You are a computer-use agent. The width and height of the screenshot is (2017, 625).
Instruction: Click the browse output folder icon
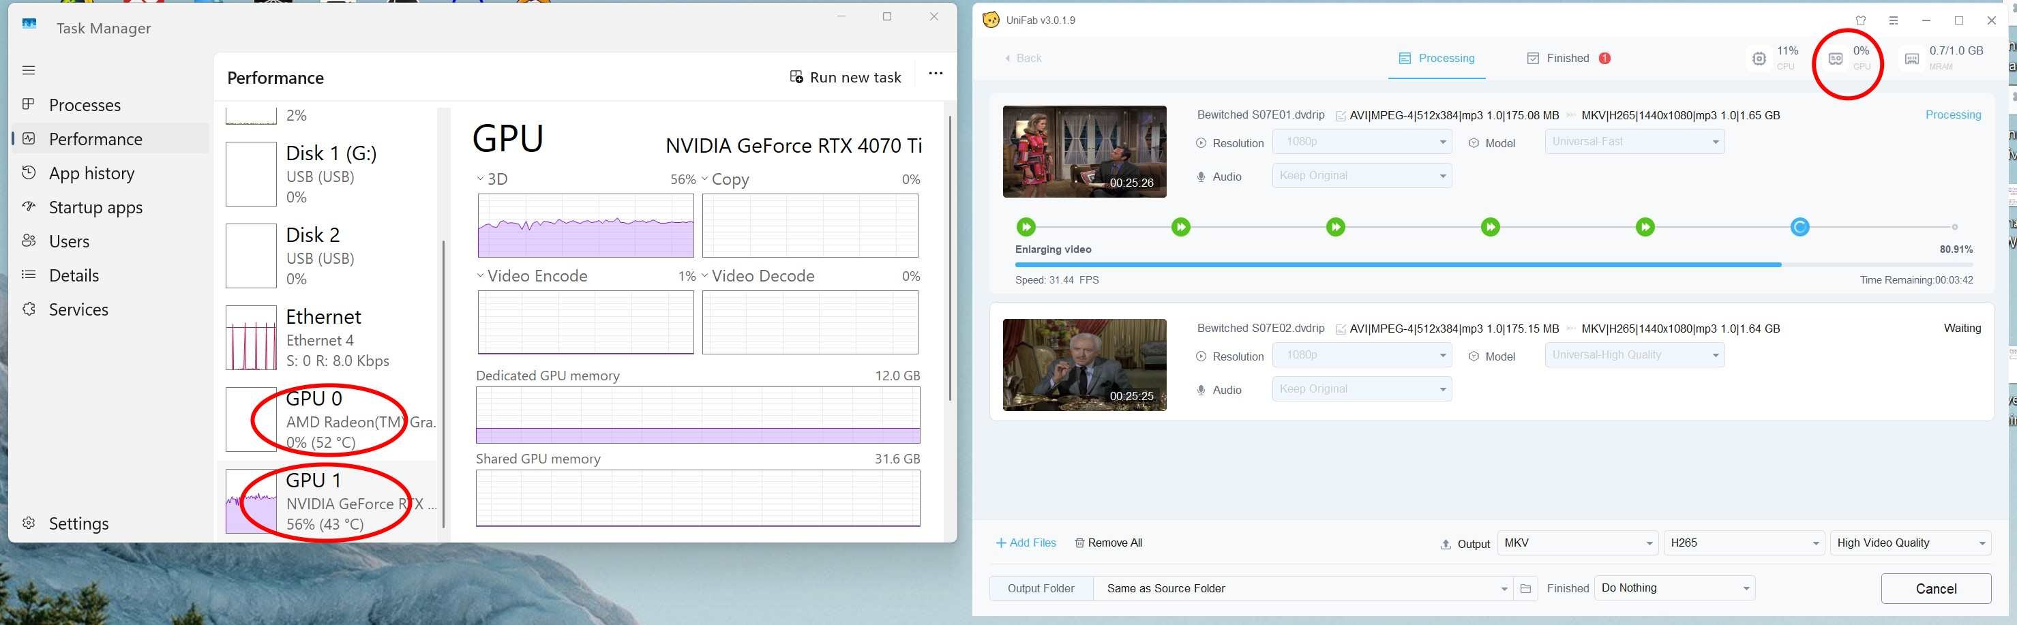(x=1525, y=589)
